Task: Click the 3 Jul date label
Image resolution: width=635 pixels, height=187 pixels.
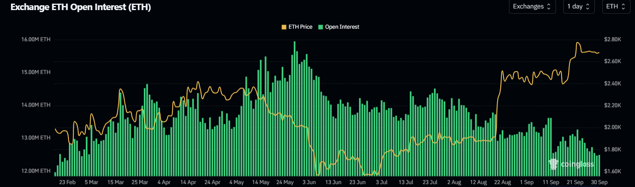Action: 382,182
